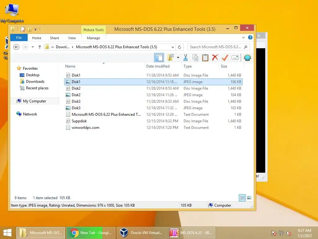This screenshot has height=239, width=318.
Task: Toggle the navigation pane layout button
Action: (x=159, y=58)
